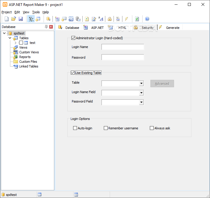The image size is (210, 198).
Task: Collapse the Tables tree node
Action: coord(10,38)
